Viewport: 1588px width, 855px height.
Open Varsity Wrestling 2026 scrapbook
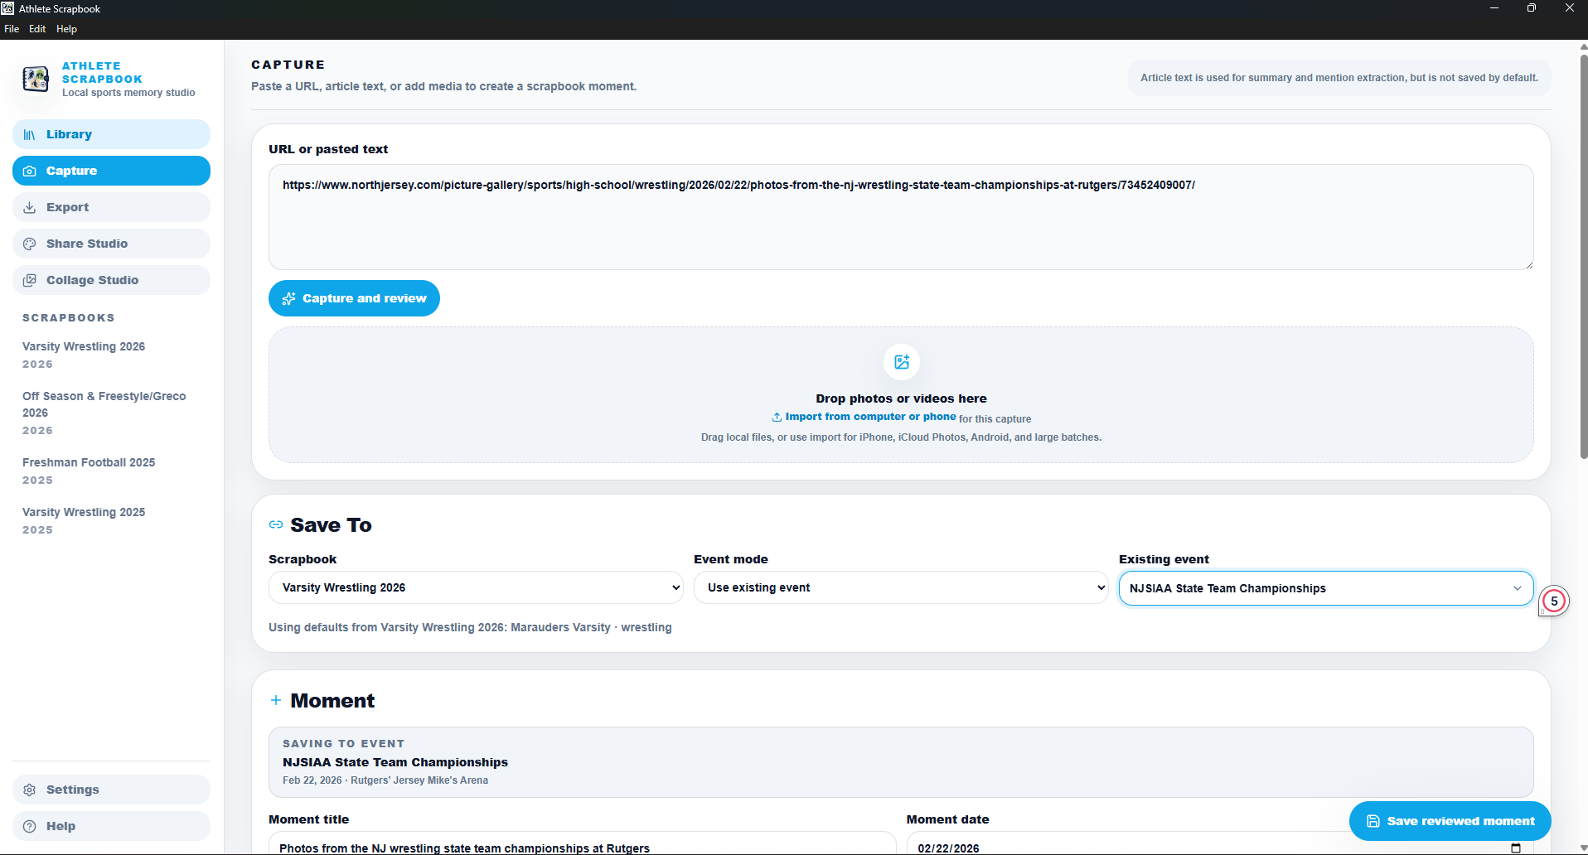pyautogui.click(x=84, y=355)
